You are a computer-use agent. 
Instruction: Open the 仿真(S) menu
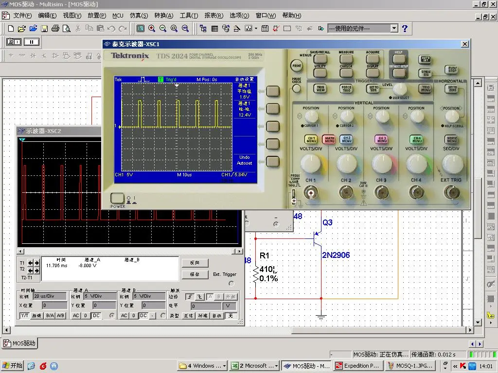pos(139,16)
